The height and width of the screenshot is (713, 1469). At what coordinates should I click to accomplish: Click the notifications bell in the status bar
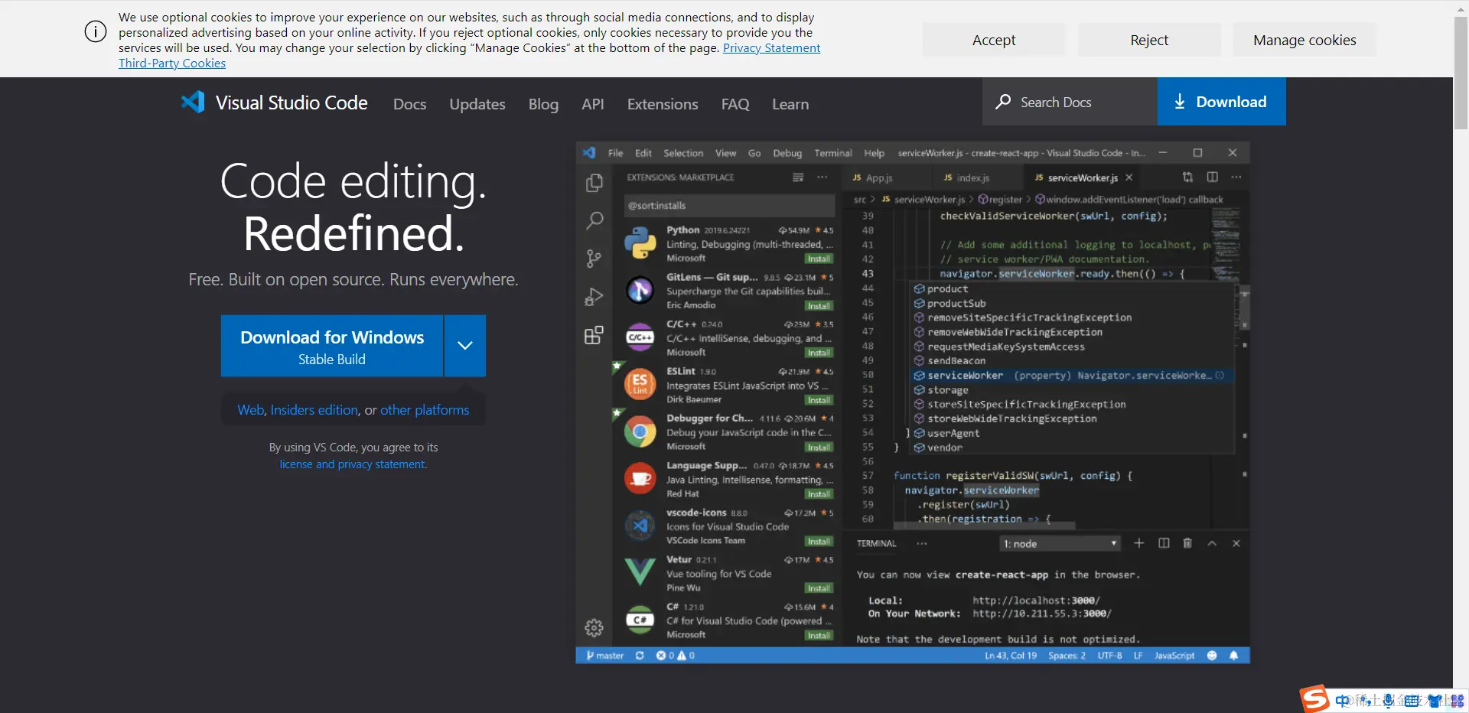[1233, 656]
